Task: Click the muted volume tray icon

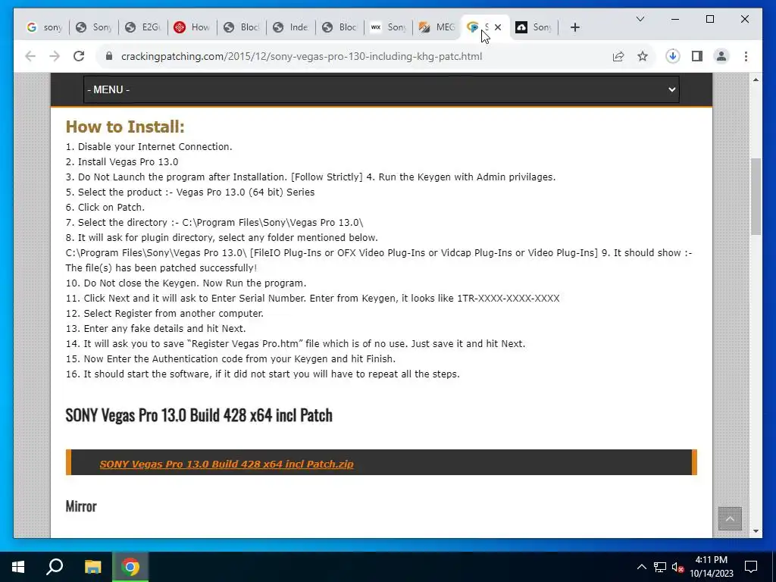Action: pyautogui.click(x=677, y=567)
